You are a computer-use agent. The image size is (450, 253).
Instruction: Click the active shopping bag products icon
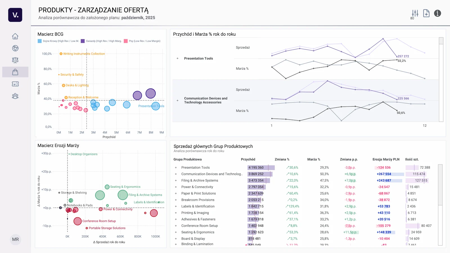[15, 72]
